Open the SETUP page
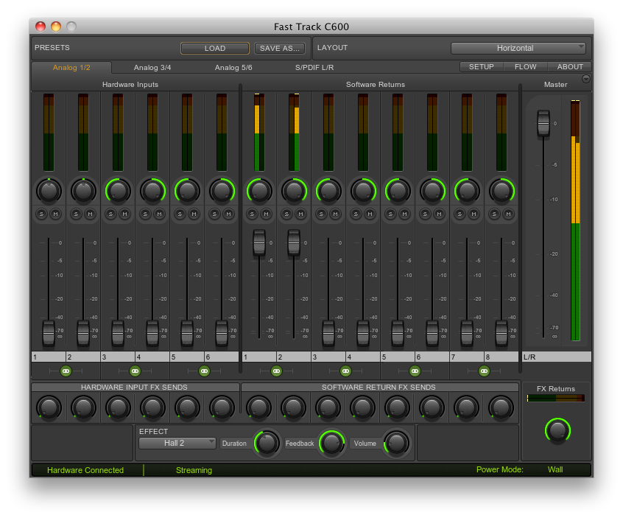This screenshot has height=518, width=623. click(x=482, y=67)
